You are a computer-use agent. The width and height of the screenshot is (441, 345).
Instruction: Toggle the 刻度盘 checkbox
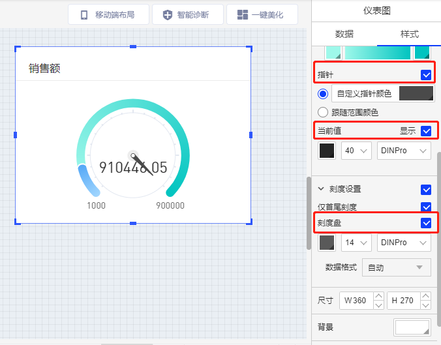(x=426, y=223)
